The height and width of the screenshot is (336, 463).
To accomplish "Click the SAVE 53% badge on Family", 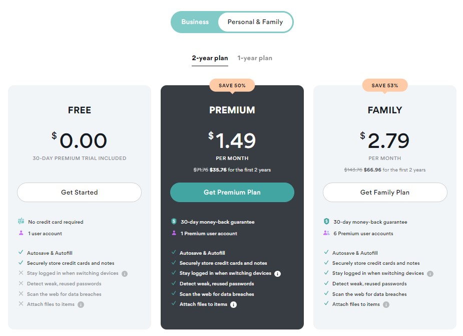I will 385,85.
